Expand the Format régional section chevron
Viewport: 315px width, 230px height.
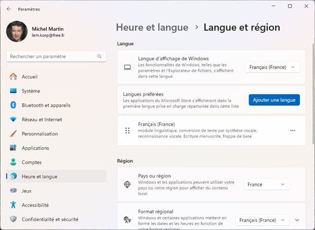click(x=297, y=220)
